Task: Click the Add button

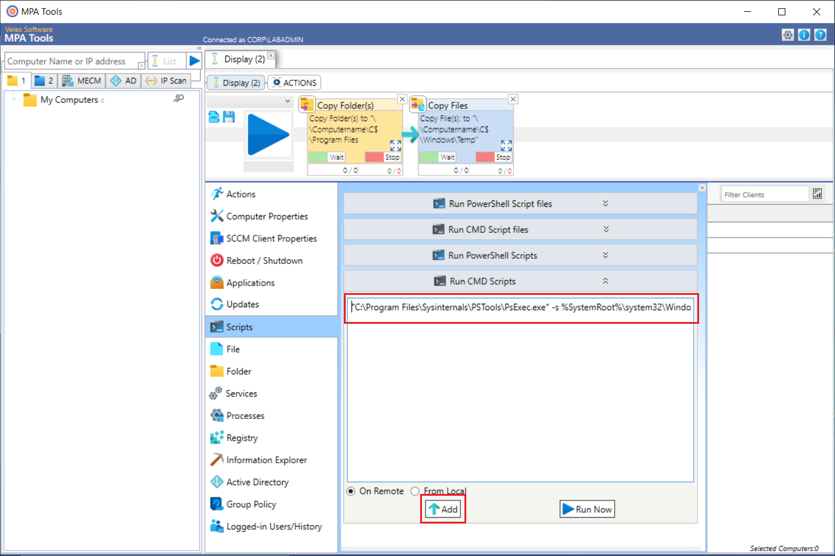Action: click(x=443, y=509)
